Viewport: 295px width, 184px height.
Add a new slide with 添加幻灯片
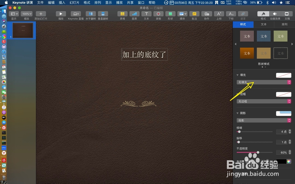(x=41, y=14)
